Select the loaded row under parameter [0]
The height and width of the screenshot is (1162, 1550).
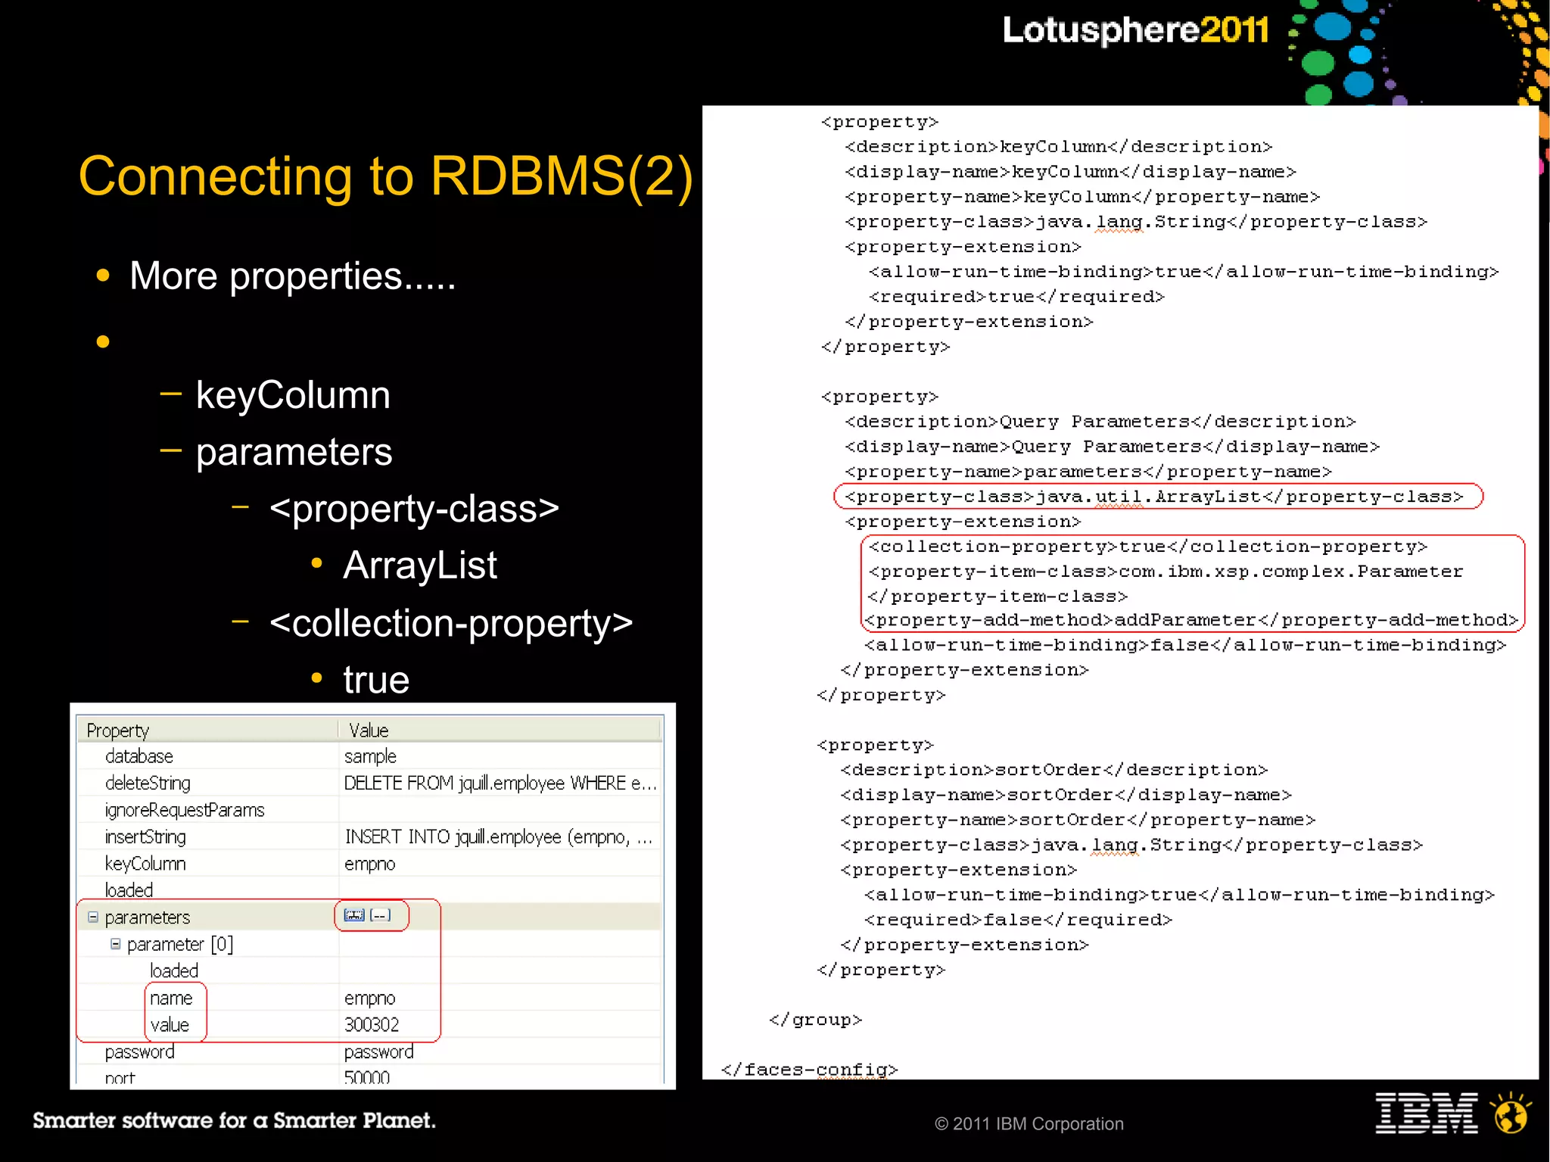point(174,970)
